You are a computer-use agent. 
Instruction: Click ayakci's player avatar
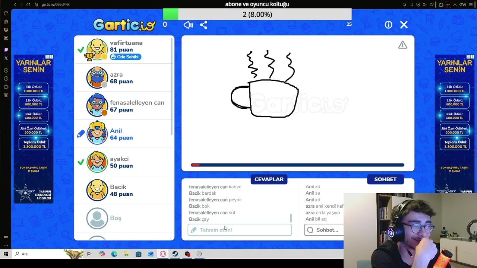pos(97,162)
